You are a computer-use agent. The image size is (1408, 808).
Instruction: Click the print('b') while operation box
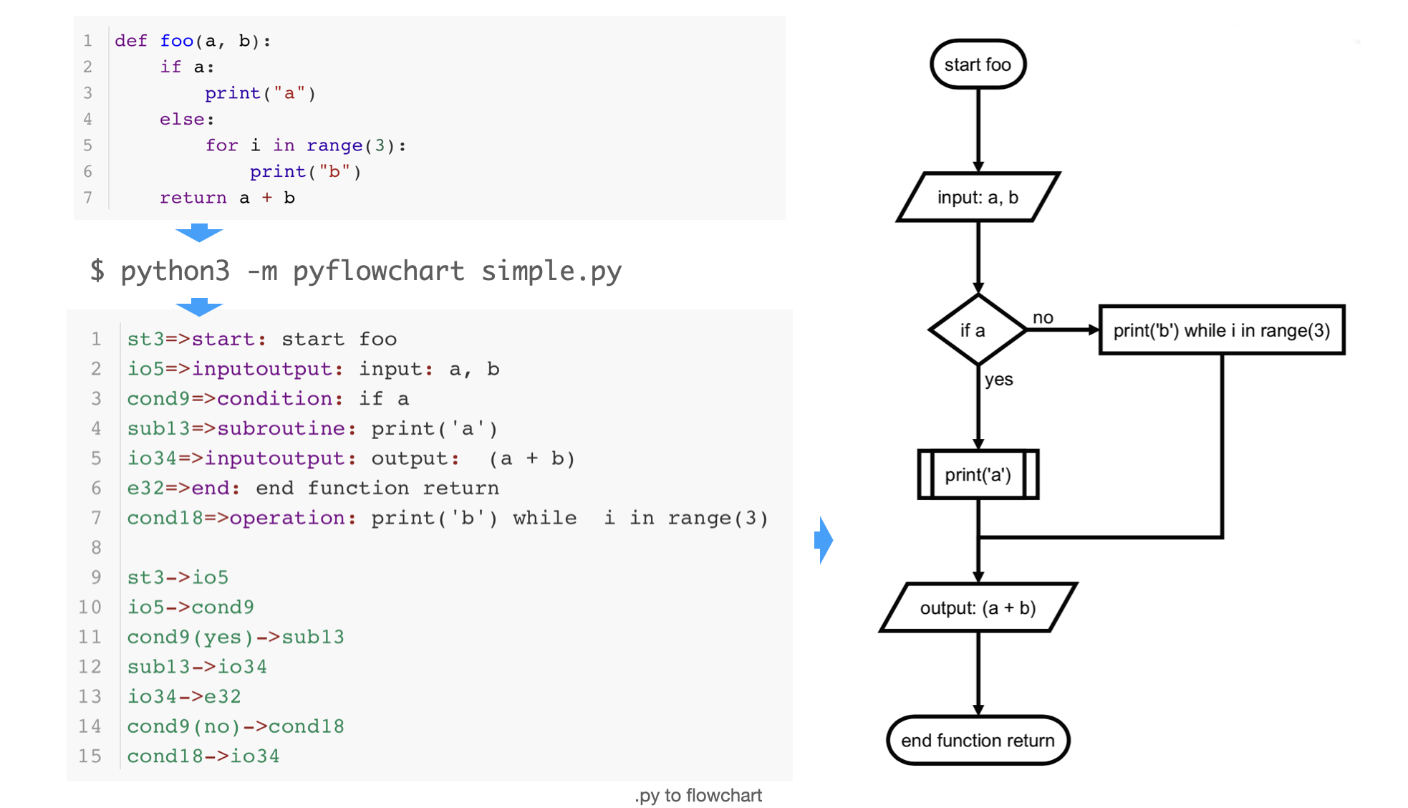click(1221, 330)
